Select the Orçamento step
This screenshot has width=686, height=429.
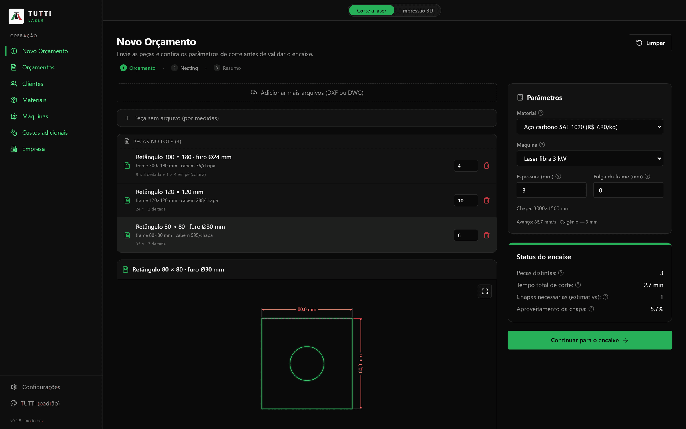[138, 68]
